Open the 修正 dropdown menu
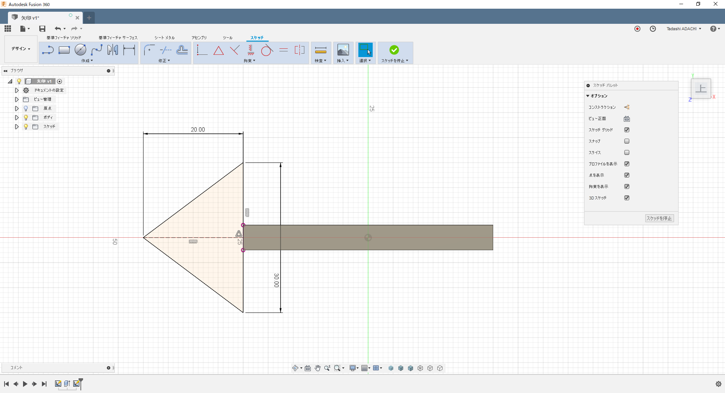This screenshot has height=393, width=725. click(x=164, y=61)
